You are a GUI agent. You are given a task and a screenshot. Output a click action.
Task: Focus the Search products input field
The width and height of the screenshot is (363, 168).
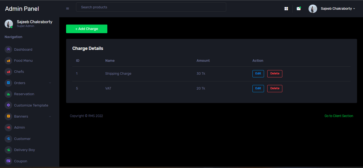pyautogui.click(x=151, y=7)
